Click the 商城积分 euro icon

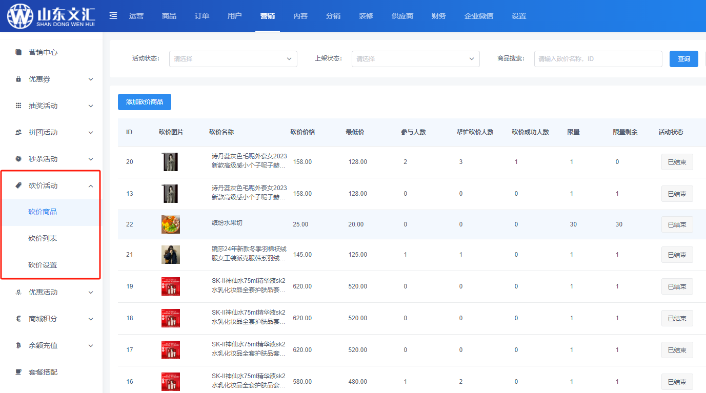point(18,319)
